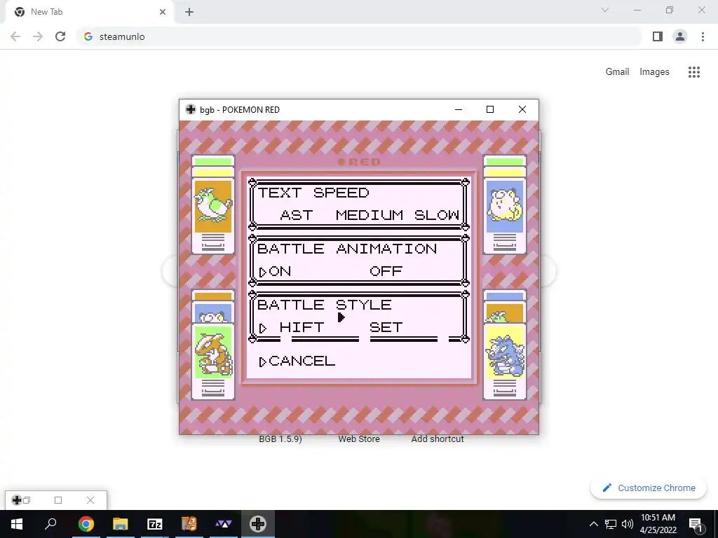Viewport: 718px width, 538px height.
Task: Open the purple triangles taskbar app
Action: point(224,524)
